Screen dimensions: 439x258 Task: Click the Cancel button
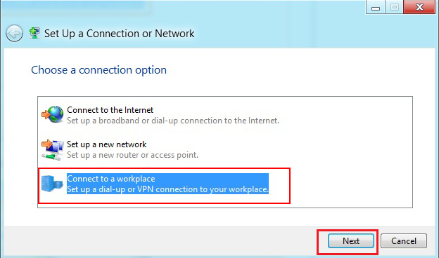[404, 241]
